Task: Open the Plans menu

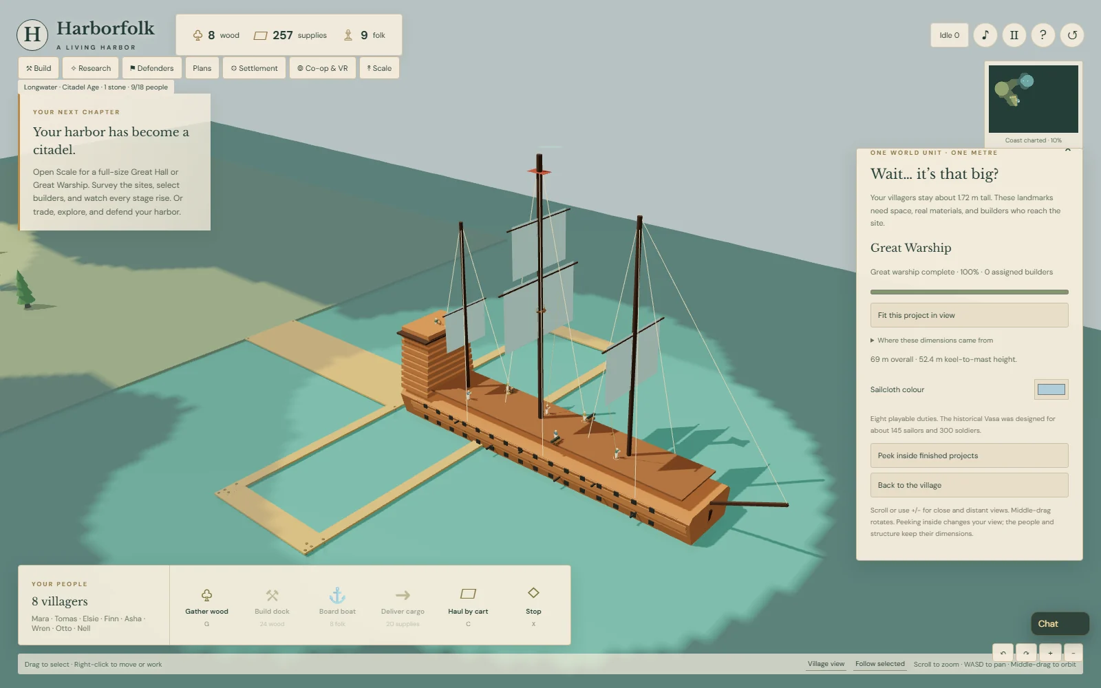Action: click(202, 68)
